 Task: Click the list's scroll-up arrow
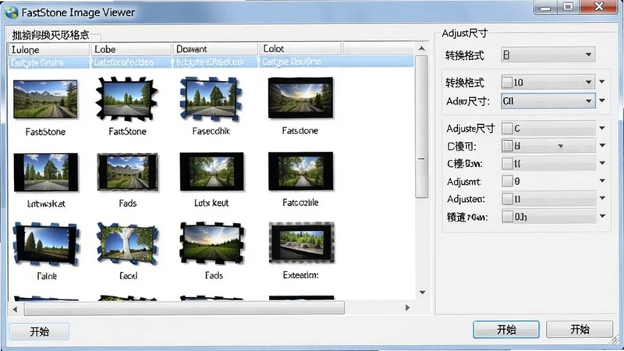click(422, 48)
